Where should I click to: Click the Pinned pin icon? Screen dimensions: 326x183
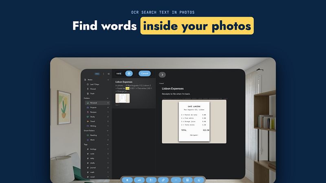[88, 89]
